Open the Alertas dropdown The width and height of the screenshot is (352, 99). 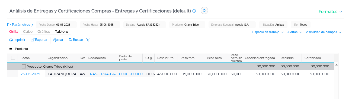pyautogui.click(x=295, y=32)
